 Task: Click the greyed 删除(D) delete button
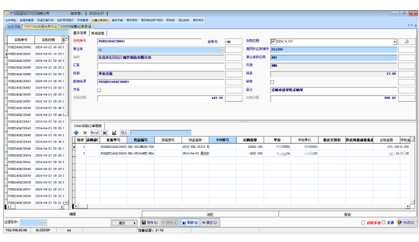170,223
